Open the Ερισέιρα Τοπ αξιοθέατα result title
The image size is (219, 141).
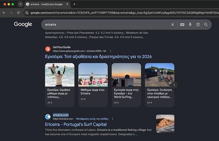98,56
